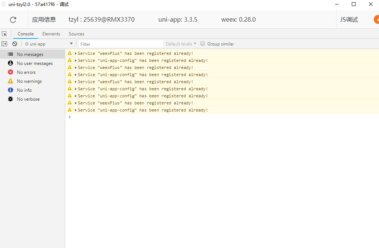This screenshot has width=379, height=248.
Task: Minimize the debug window
Action: (337, 4)
